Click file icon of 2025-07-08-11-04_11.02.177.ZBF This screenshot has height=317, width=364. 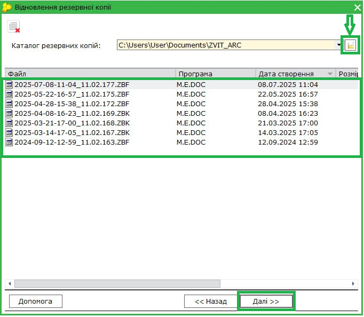point(9,84)
